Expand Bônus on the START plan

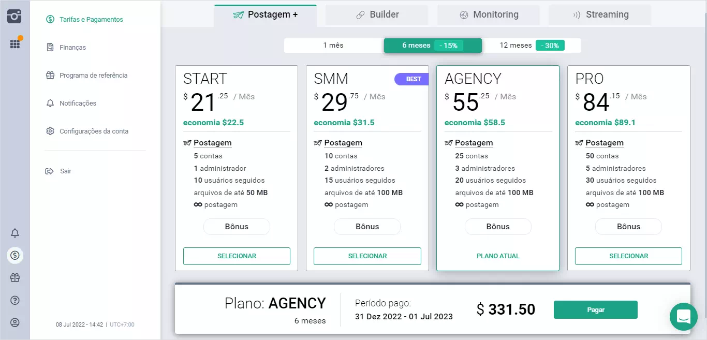coord(237,227)
